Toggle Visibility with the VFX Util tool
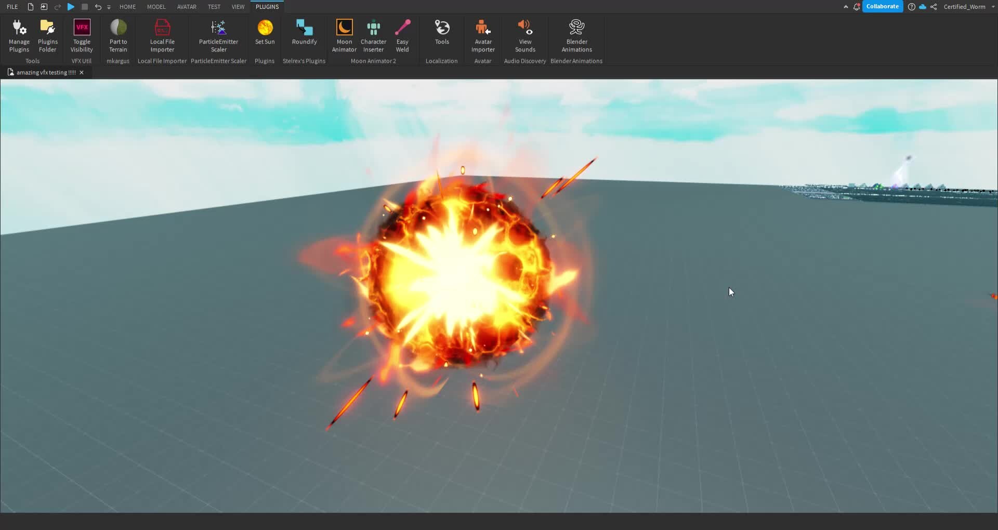Screen dimensions: 998x530 [82, 35]
